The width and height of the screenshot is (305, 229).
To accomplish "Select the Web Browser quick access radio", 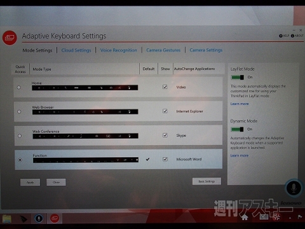I will (19, 111).
